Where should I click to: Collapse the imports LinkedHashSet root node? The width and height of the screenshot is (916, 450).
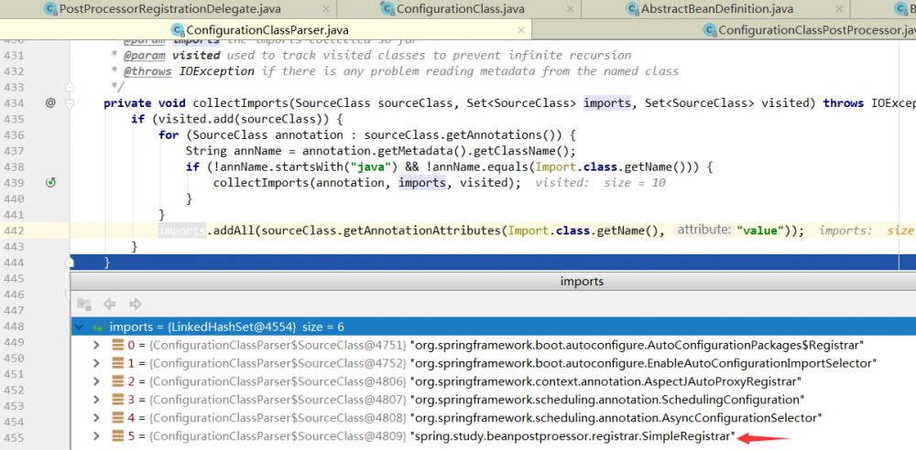tap(81, 327)
